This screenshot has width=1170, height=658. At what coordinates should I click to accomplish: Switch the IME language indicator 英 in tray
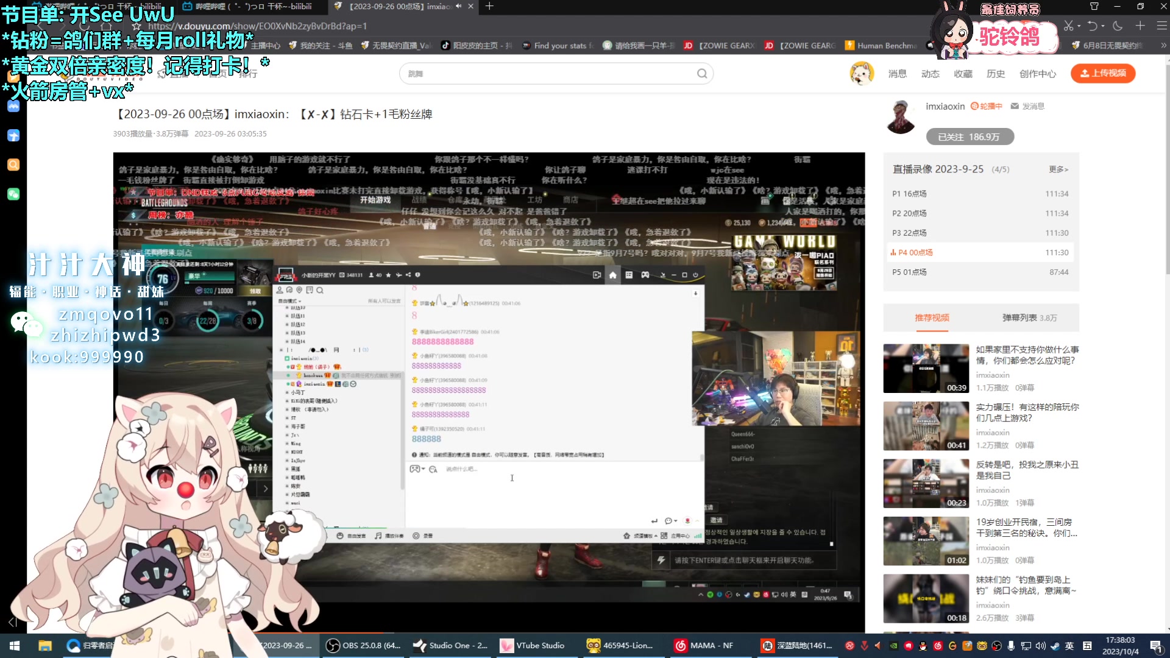1069,646
